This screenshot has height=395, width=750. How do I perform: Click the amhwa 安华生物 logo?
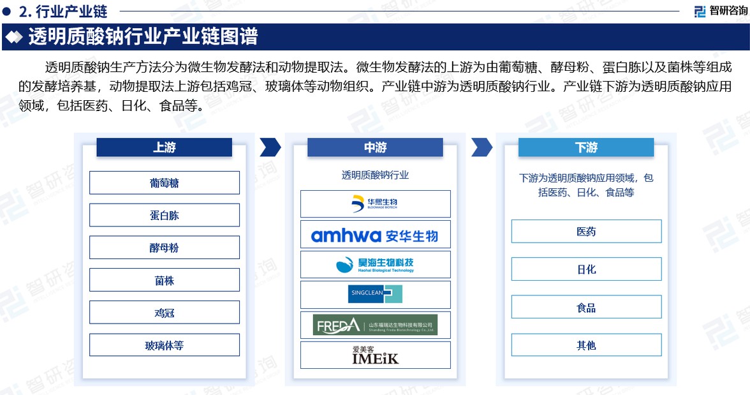pos(375,235)
